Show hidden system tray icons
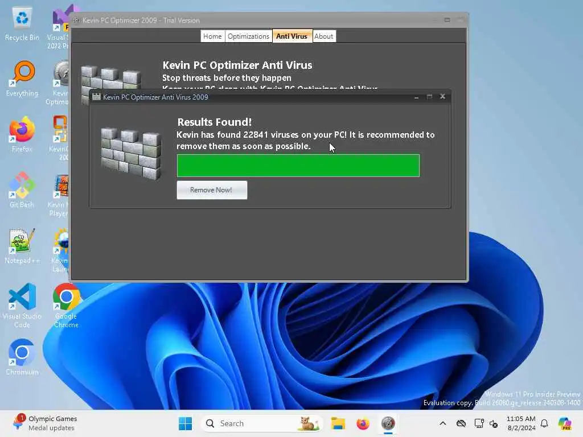 [x=442, y=423]
